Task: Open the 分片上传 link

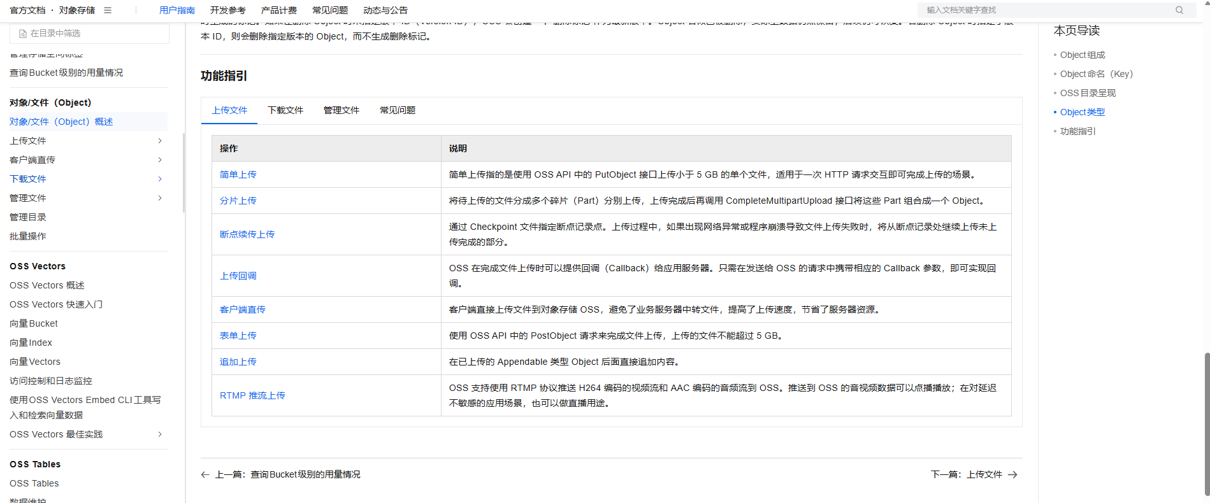Action: pos(238,201)
